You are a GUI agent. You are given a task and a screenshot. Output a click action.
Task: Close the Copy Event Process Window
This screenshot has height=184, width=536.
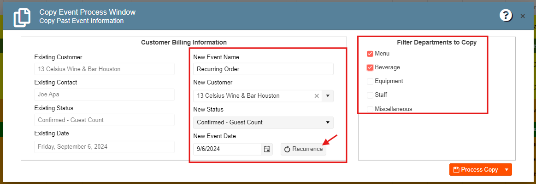523,16
